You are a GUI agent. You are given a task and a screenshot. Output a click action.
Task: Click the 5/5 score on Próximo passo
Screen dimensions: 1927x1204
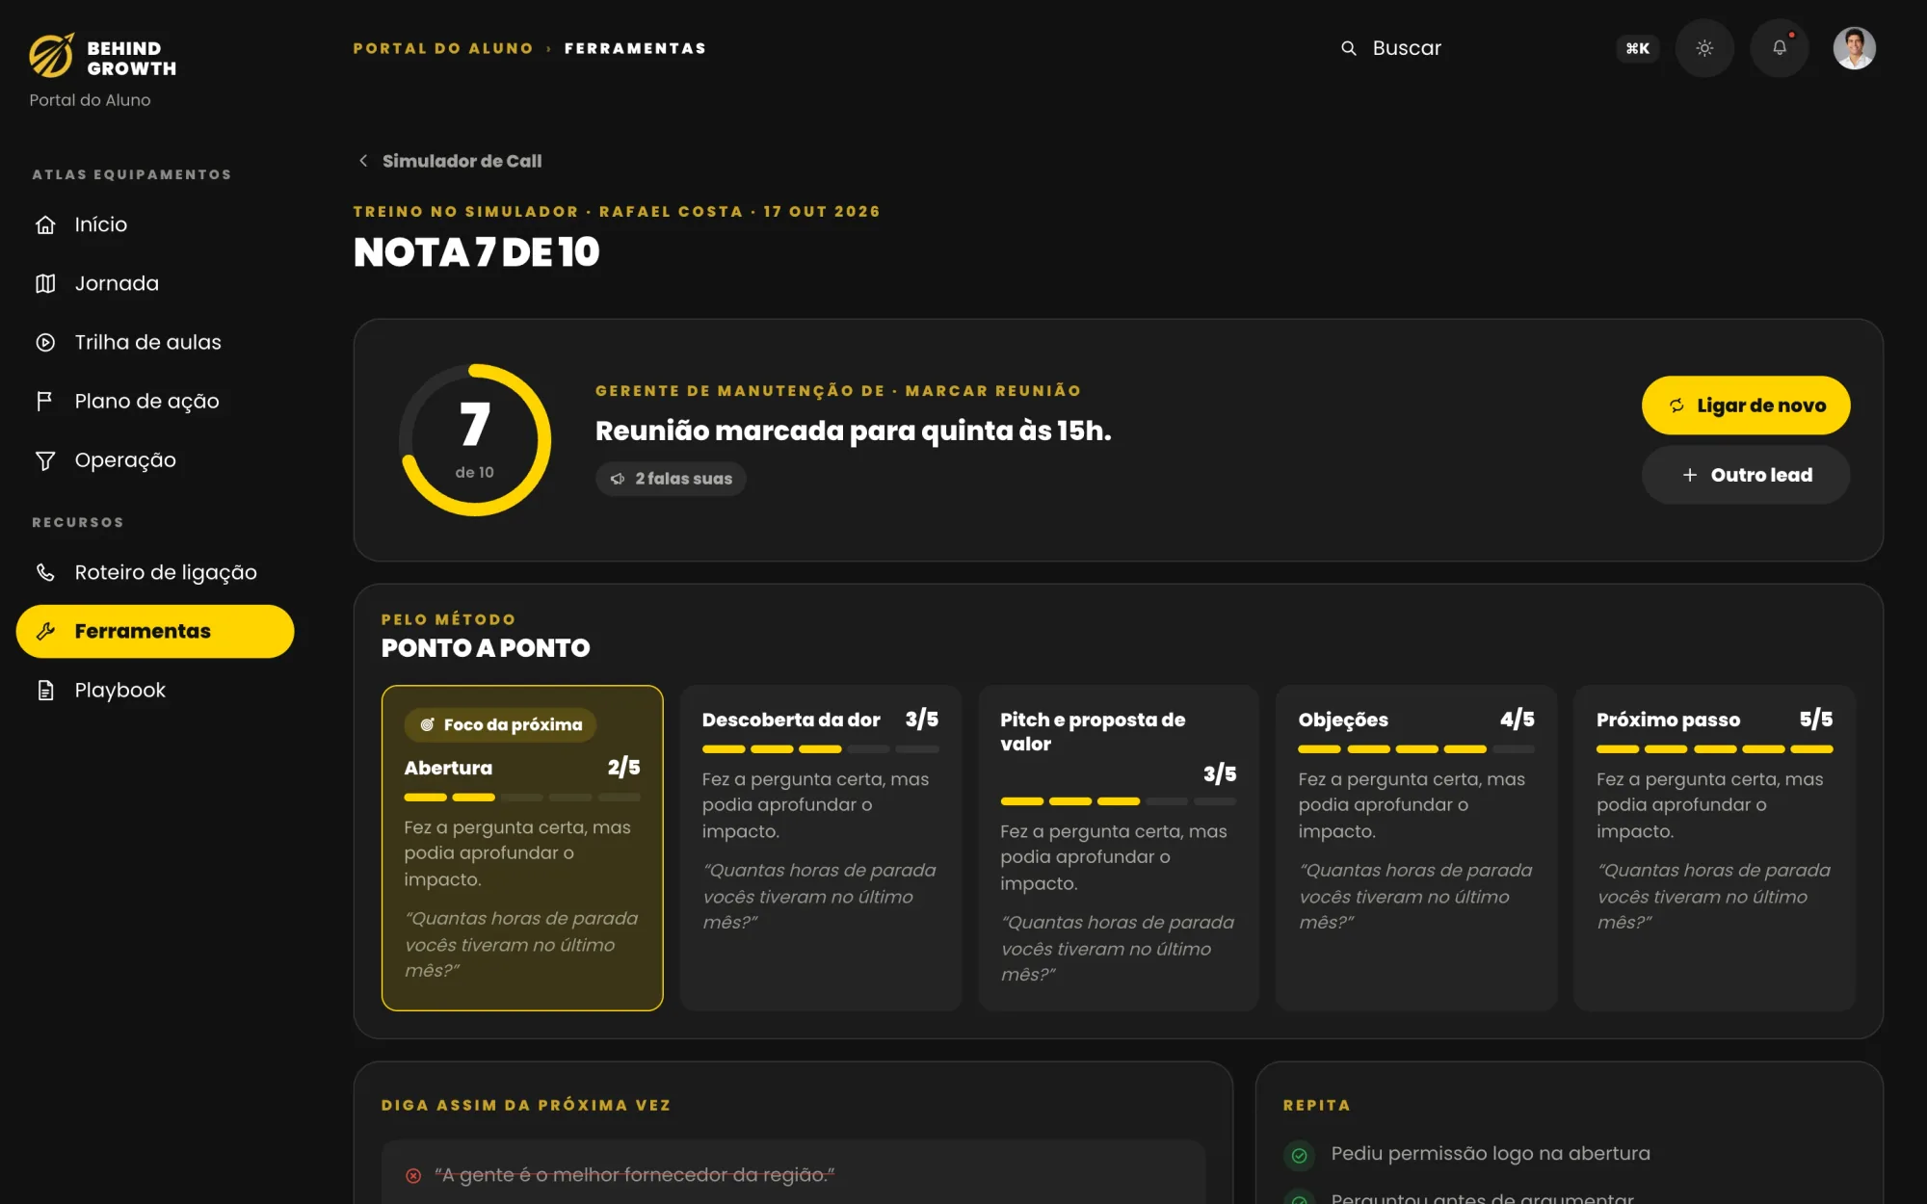pos(1815,720)
